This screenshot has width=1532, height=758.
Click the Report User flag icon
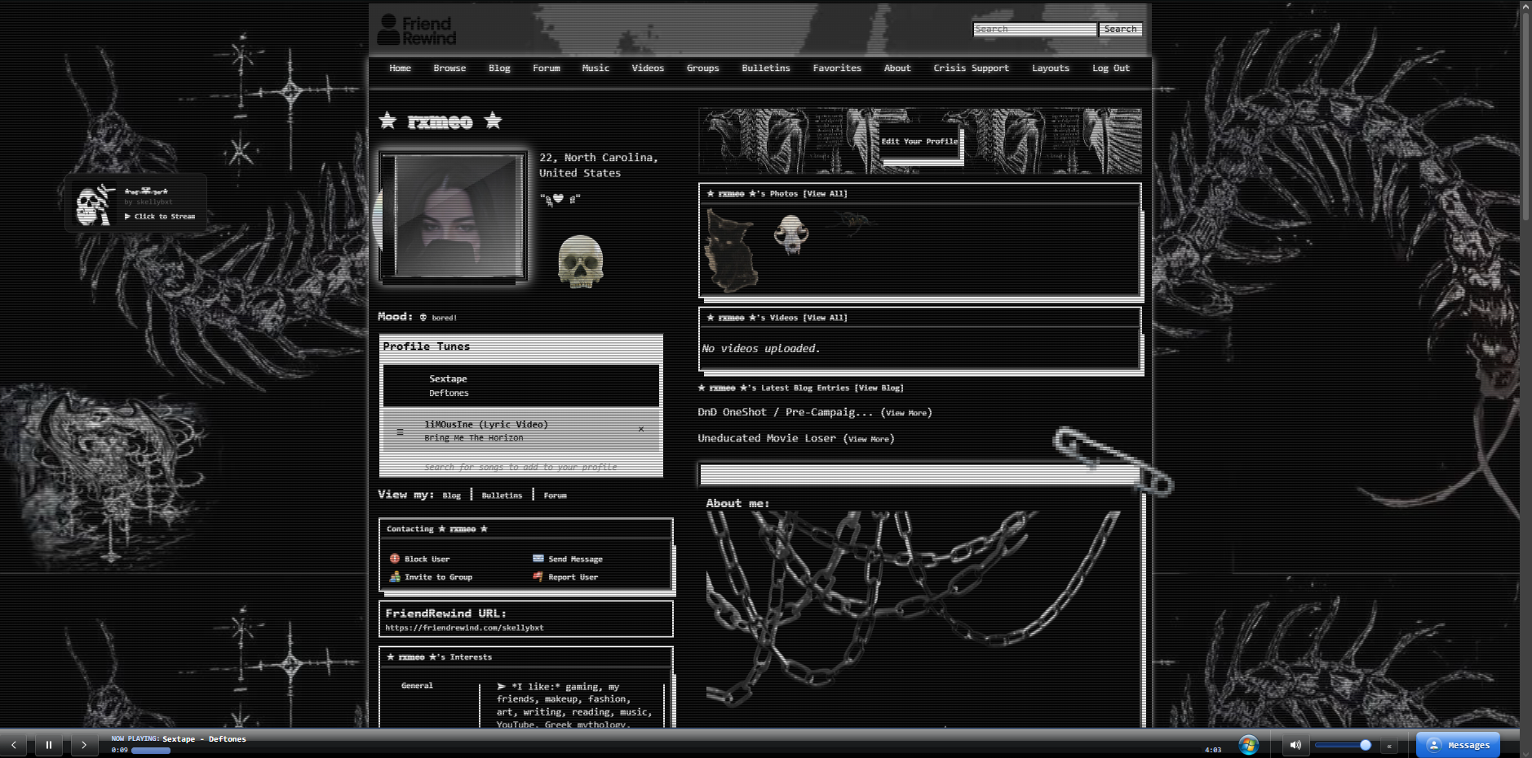538,577
